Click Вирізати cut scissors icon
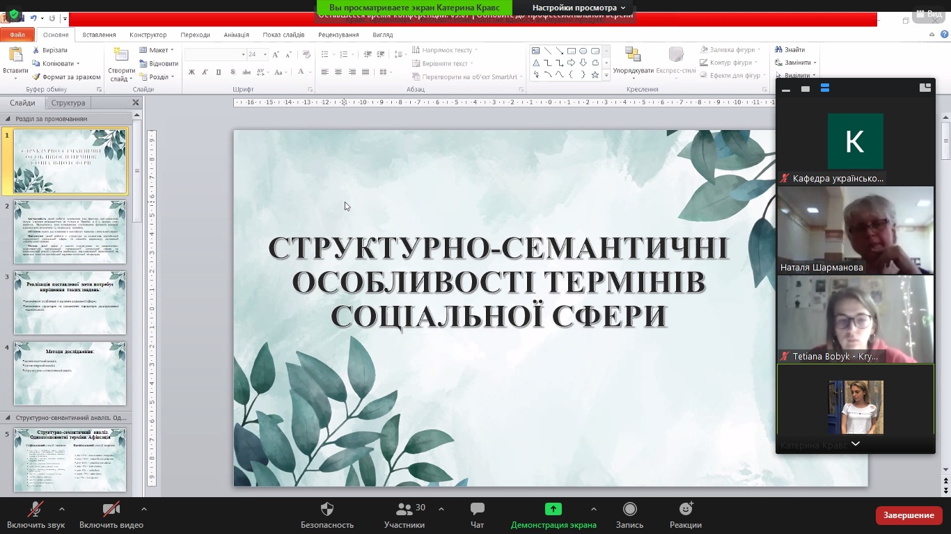Image resolution: width=951 pixels, height=534 pixels. 36,51
